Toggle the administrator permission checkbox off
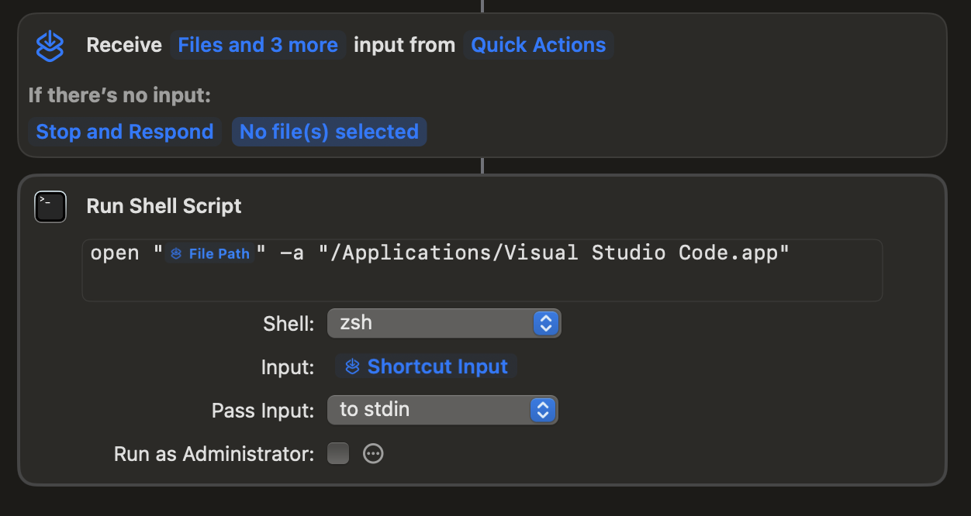Screen dimensions: 971x516 pyautogui.click(x=338, y=453)
